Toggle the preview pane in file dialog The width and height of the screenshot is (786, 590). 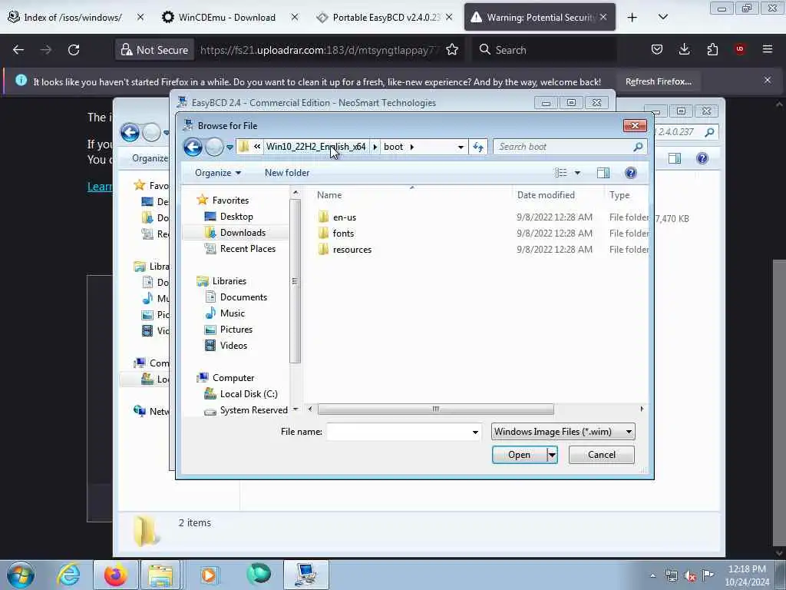point(603,173)
